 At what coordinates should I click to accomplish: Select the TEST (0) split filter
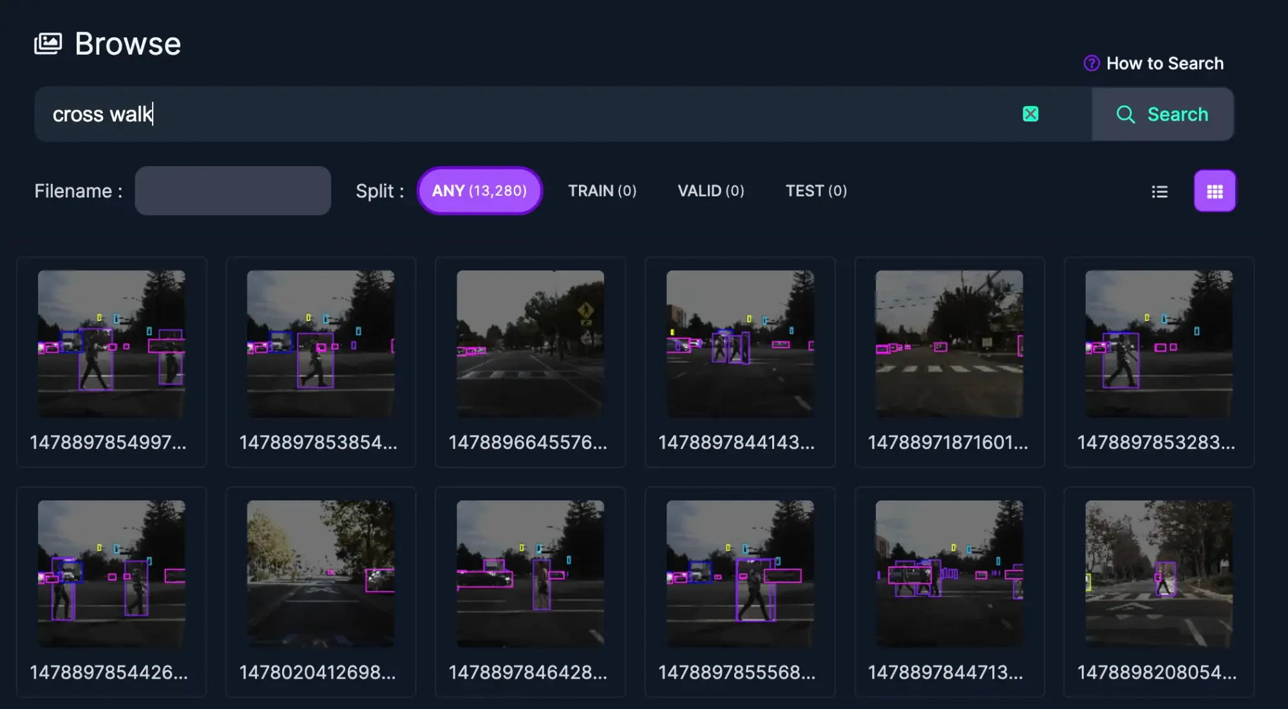(816, 191)
